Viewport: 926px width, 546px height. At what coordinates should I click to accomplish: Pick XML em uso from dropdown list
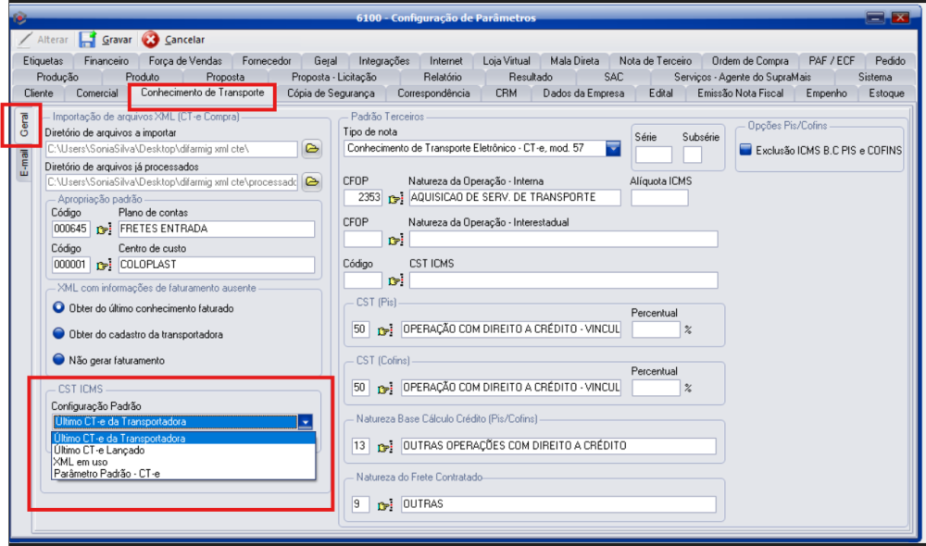pos(81,462)
